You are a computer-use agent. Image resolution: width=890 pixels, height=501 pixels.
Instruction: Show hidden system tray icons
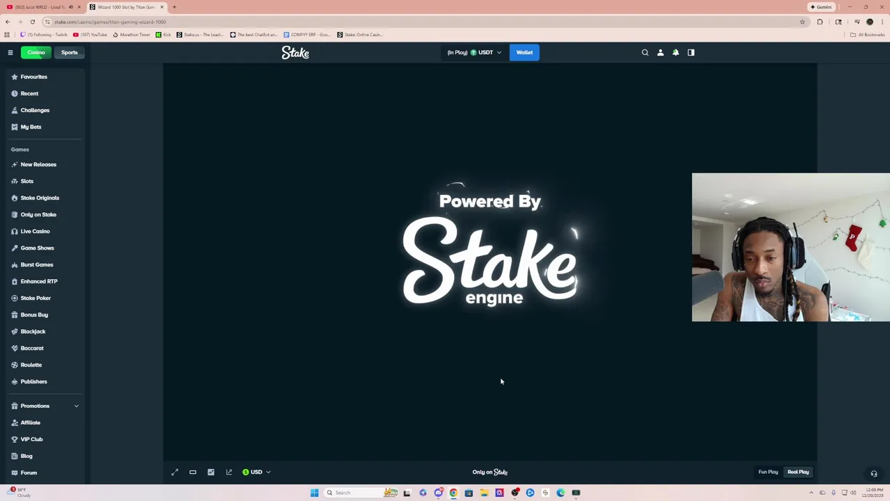point(812,493)
